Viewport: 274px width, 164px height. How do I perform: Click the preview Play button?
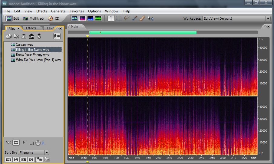24,143
